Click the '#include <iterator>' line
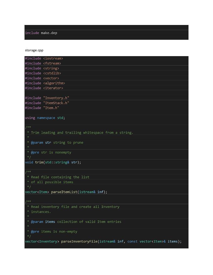 [44, 88]
